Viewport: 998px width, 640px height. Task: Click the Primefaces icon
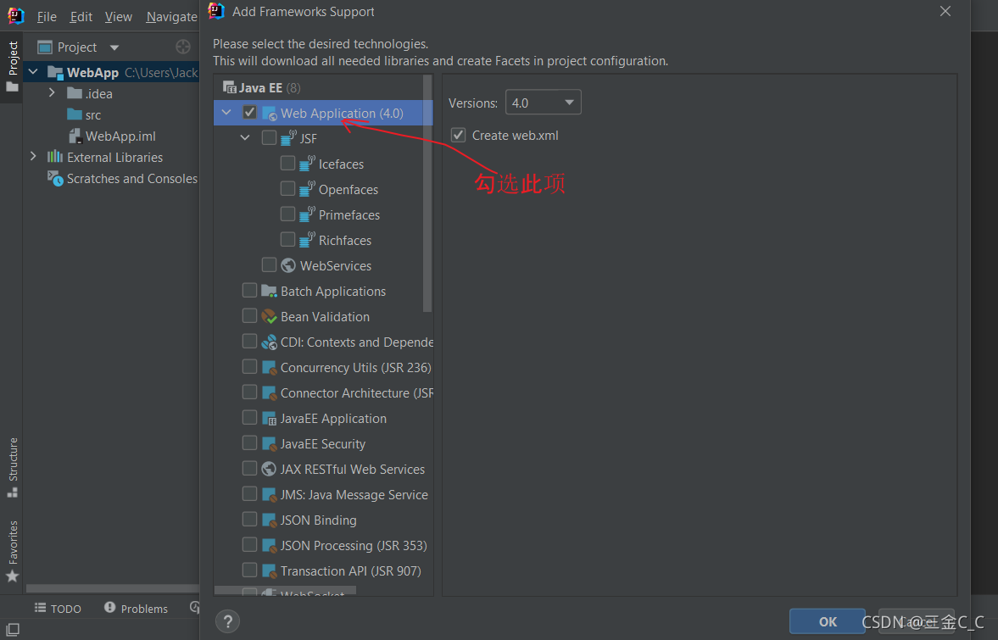(308, 214)
